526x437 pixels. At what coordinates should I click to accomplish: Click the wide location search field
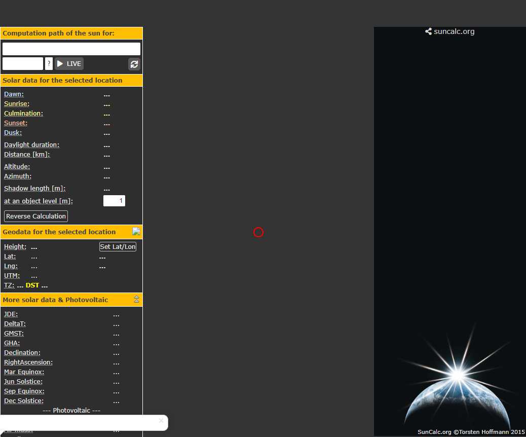(71, 49)
